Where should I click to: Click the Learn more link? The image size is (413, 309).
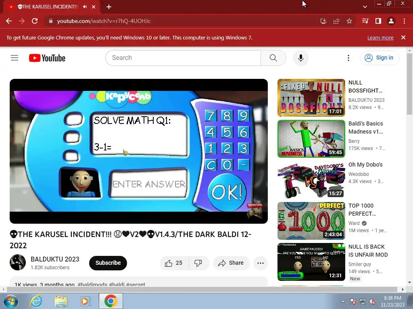(x=380, y=37)
